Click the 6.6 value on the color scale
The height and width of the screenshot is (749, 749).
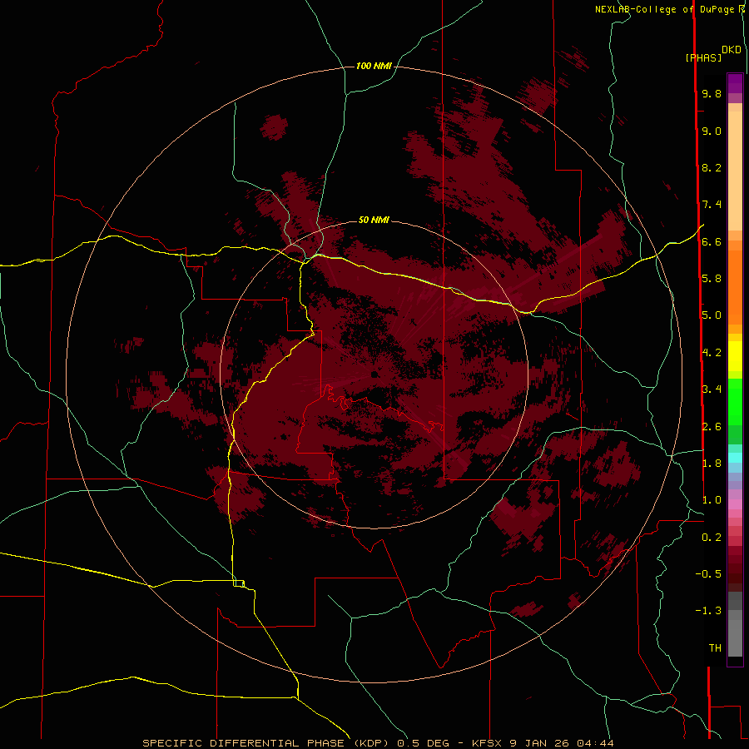(712, 241)
